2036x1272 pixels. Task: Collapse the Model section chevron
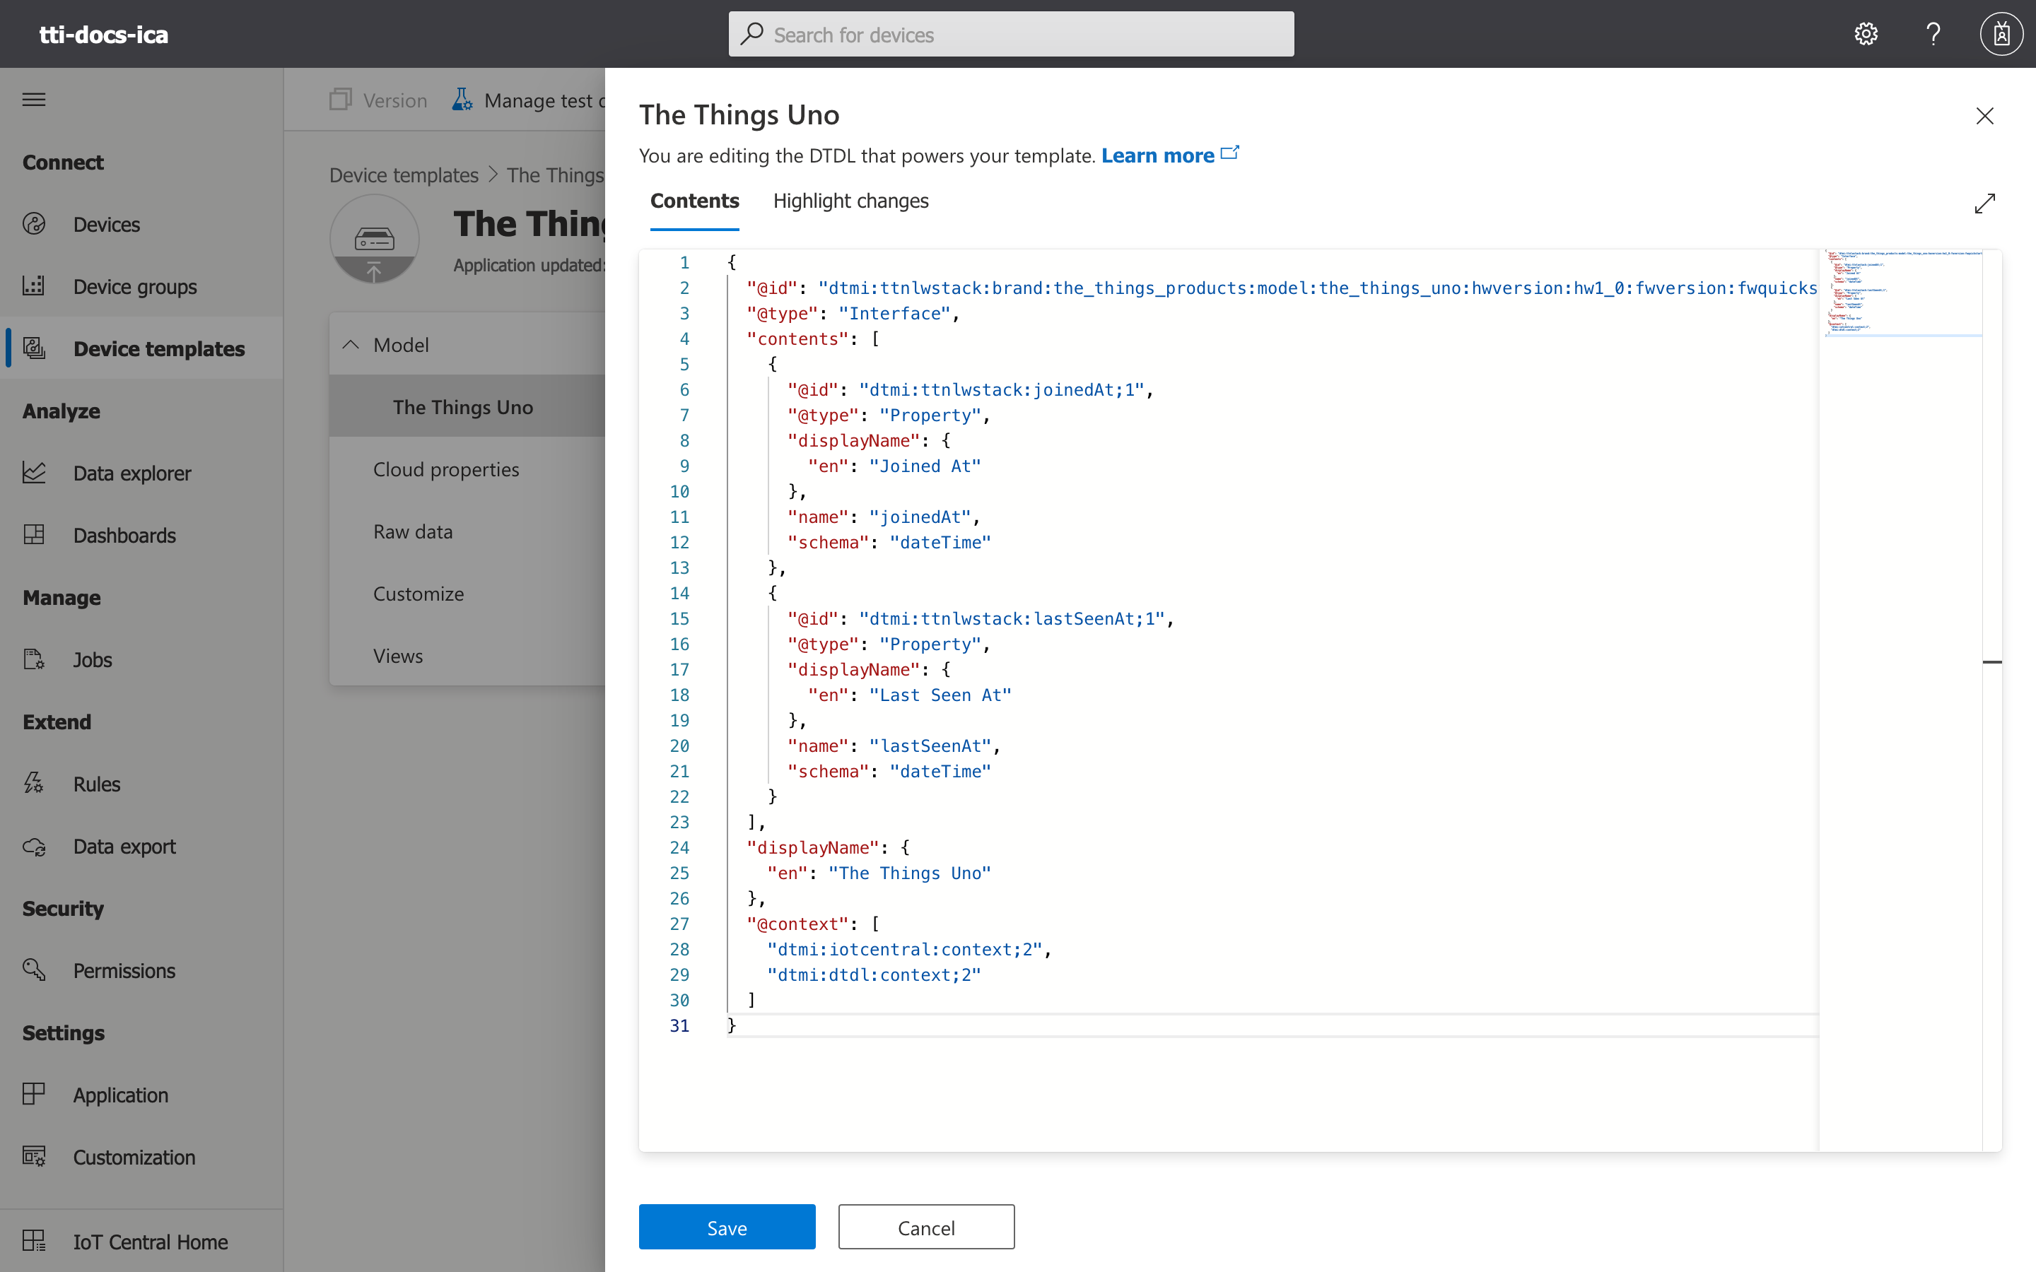(351, 345)
